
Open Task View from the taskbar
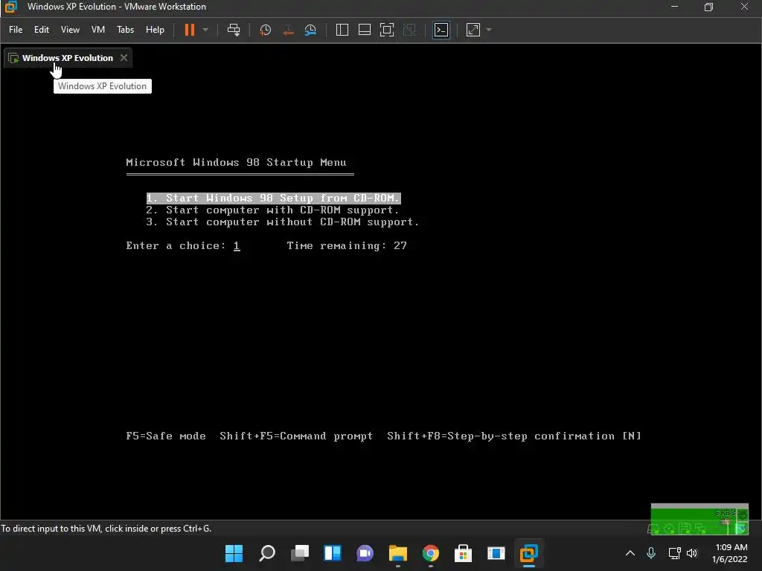[300, 553]
